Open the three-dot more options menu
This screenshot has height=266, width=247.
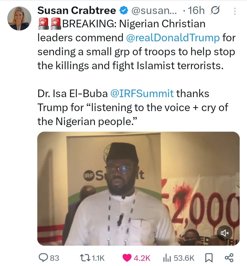tap(235, 11)
